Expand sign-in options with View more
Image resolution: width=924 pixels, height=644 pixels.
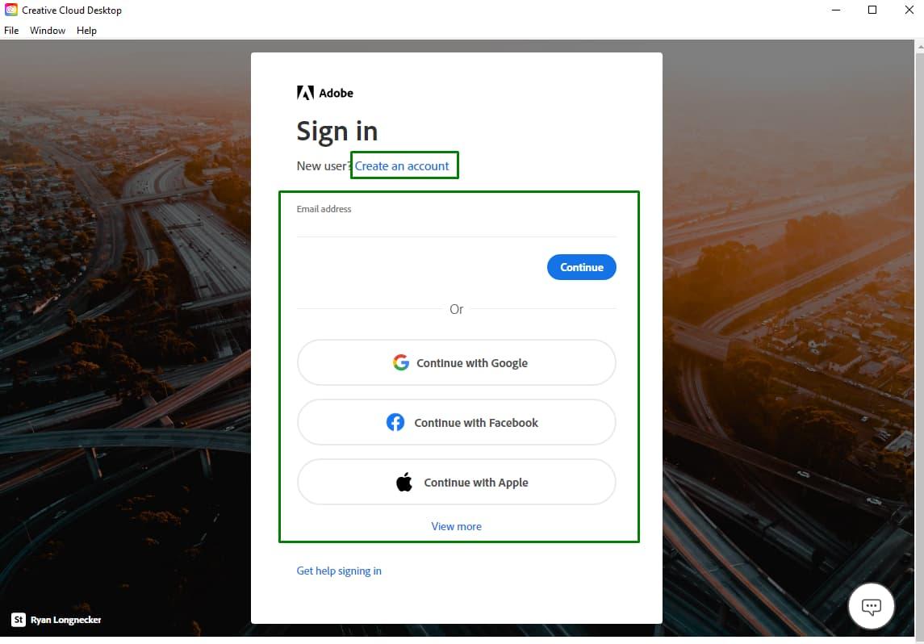click(x=456, y=526)
